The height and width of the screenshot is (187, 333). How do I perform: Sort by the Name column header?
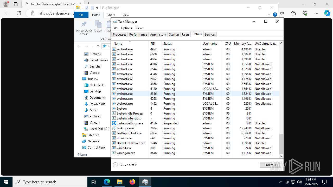click(x=130, y=43)
